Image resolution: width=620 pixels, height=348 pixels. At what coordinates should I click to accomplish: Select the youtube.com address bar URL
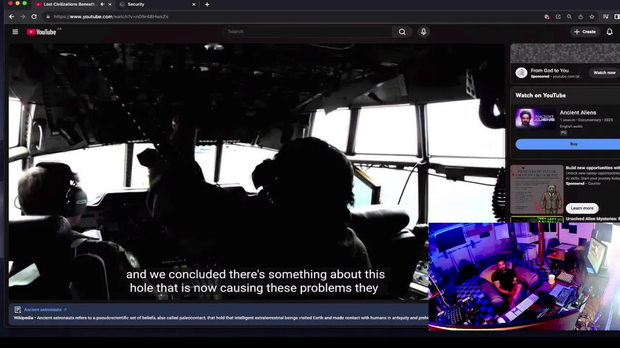111,16
